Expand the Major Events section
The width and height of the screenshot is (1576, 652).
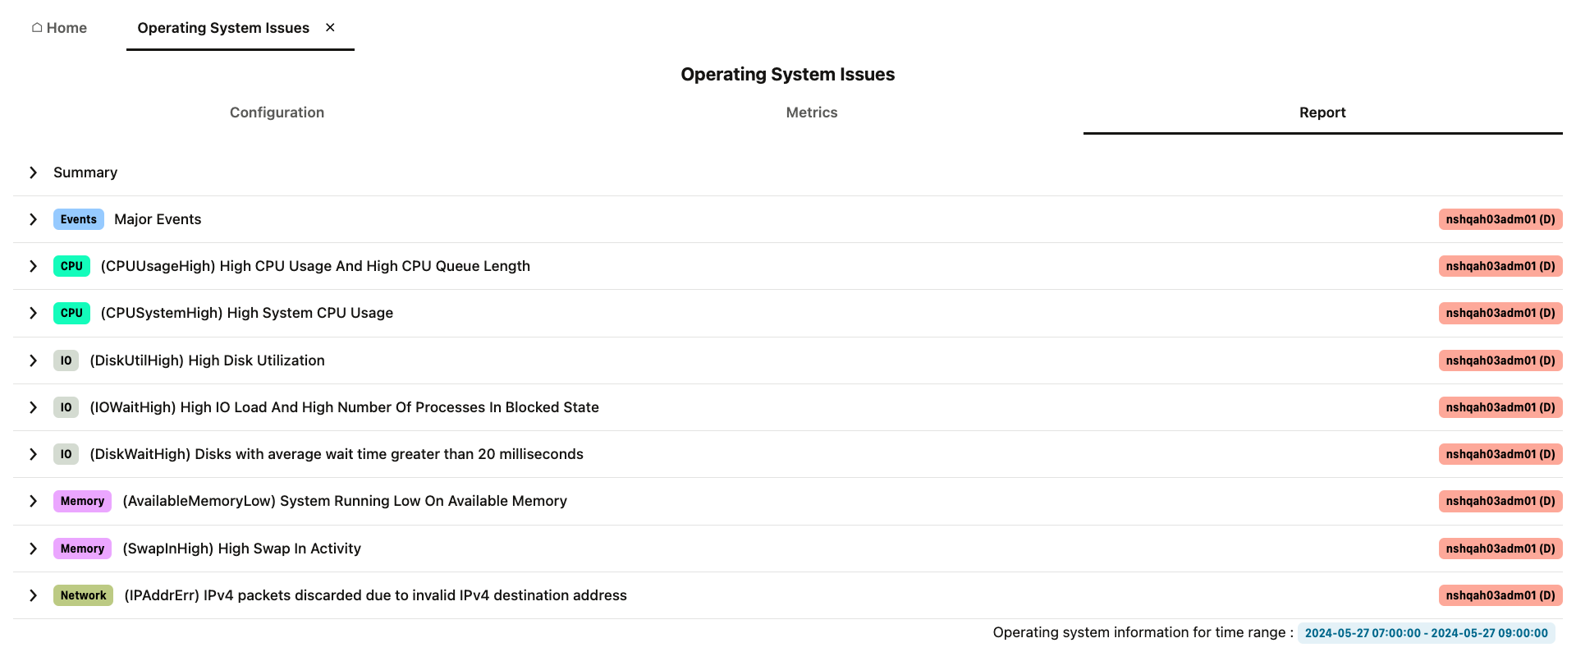[x=34, y=219]
